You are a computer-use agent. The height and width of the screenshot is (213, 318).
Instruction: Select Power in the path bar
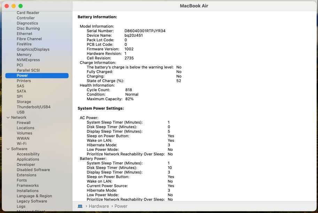(121, 206)
